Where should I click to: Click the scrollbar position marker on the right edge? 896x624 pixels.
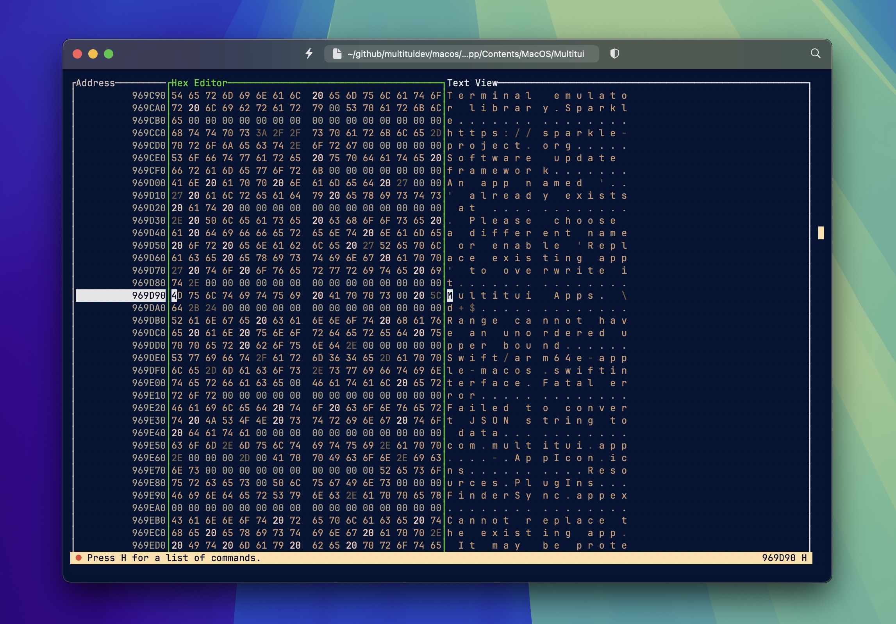821,232
